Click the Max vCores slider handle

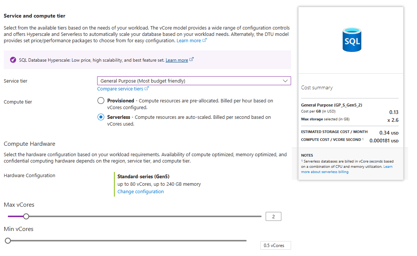tap(26, 216)
